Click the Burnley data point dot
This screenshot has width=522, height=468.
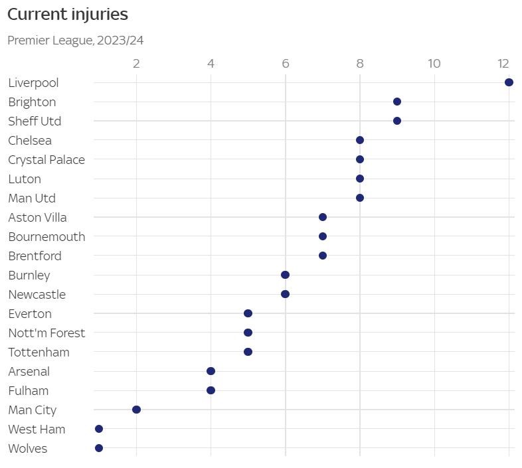coord(286,275)
